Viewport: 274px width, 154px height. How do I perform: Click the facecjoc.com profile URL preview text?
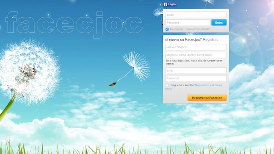pyautogui.click(x=194, y=62)
